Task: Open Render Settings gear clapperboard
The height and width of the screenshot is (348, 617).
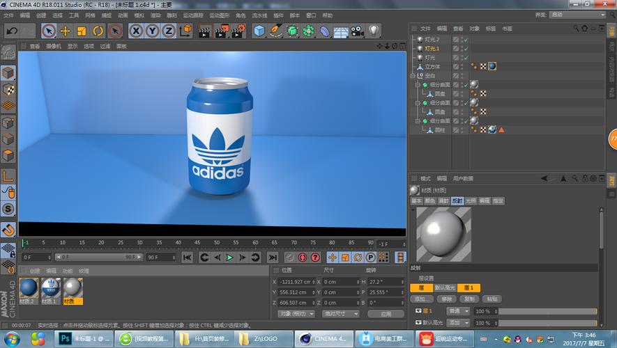Action: pyautogui.click(x=239, y=31)
